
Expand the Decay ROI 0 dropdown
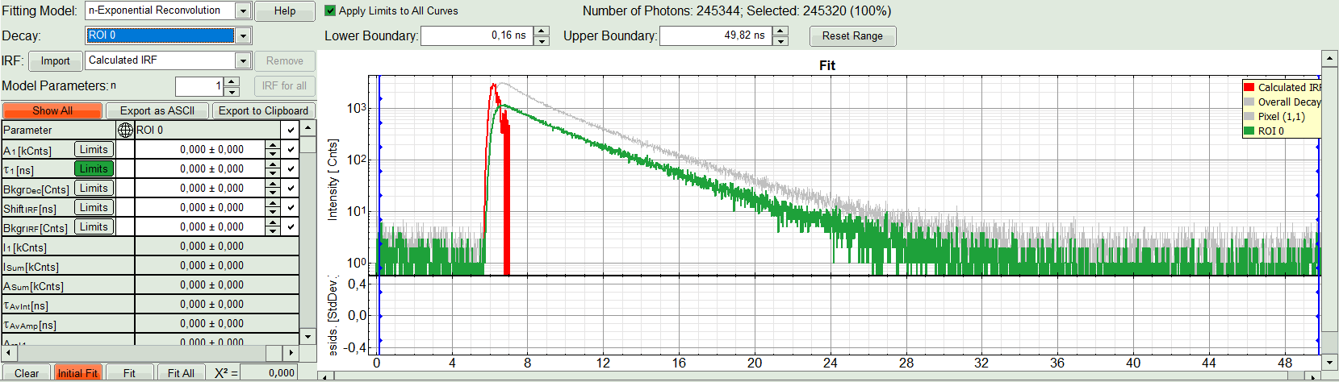(243, 35)
